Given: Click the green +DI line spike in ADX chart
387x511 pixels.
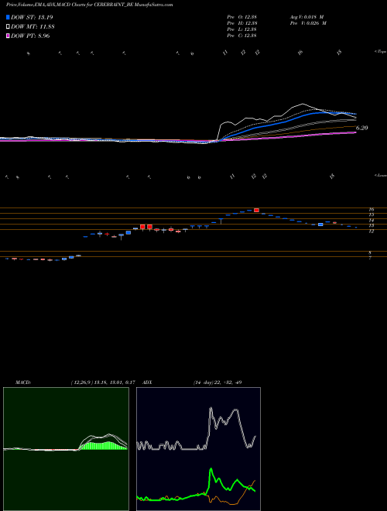Looking at the screenshot, I should coord(211,470).
